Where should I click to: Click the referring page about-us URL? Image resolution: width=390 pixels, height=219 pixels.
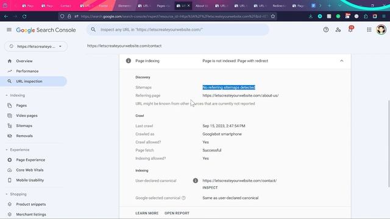click(241, 96)
